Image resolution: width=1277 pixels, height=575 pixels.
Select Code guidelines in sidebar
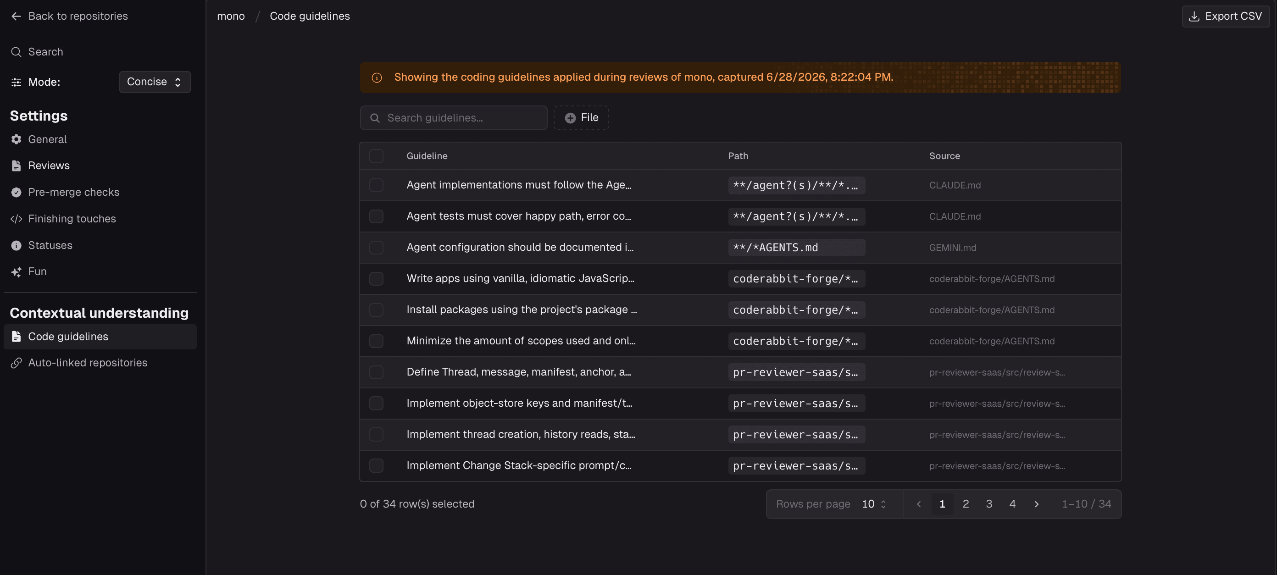pos(100,337)
